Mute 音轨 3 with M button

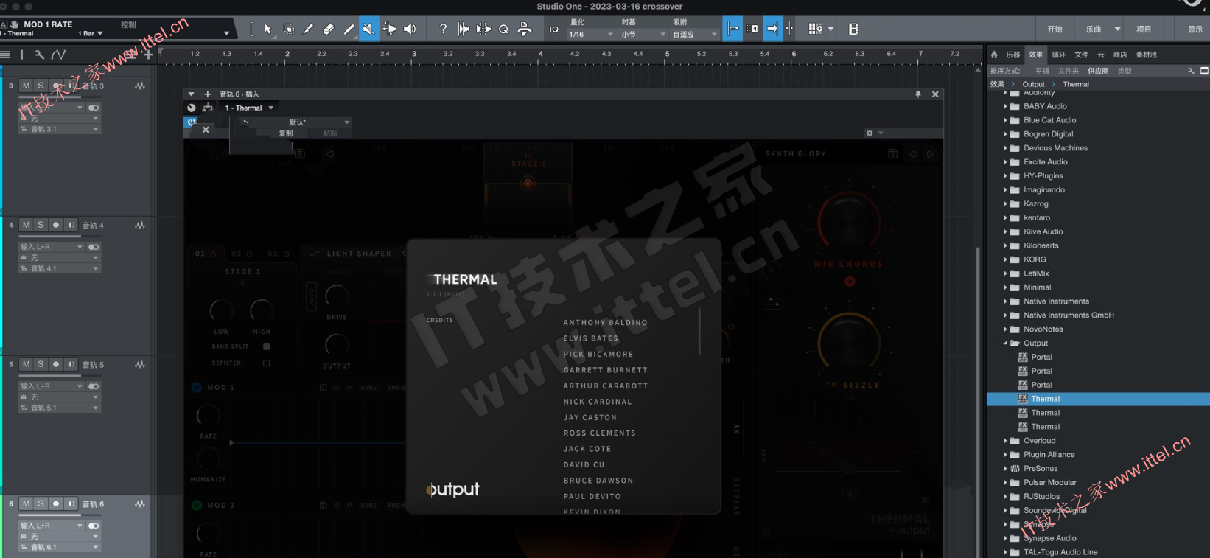[x=26, y=86]
